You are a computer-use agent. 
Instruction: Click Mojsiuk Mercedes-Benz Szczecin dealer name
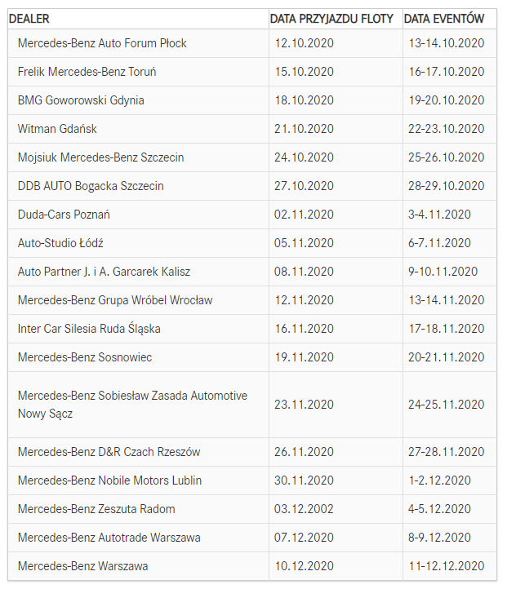click(x=101, y=157)
